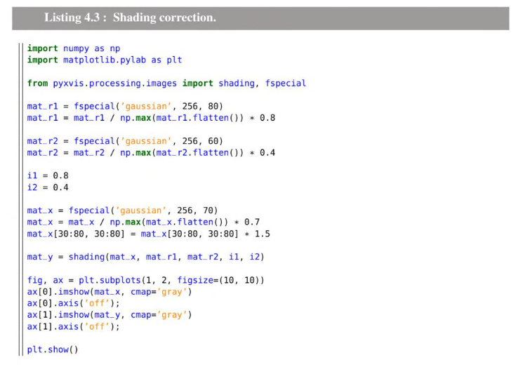Click the 'i1 = 0.8' assignment
516x367 pixels.
click(x=48, y=175)
